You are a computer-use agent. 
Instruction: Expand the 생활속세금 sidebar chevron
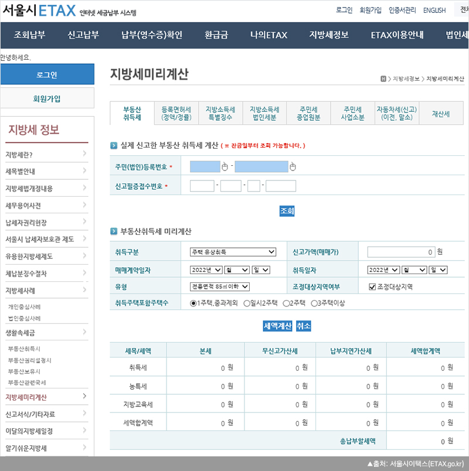point(84,332)
